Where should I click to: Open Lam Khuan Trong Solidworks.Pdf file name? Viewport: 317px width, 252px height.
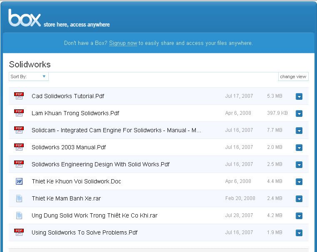[75, 113]
